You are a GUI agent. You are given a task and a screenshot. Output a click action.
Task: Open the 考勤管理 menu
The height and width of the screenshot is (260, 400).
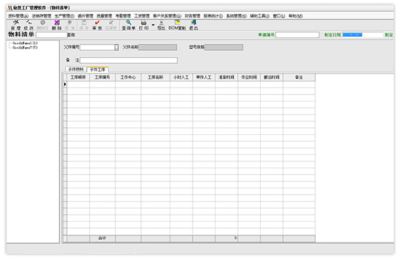[x=123, y=16]
